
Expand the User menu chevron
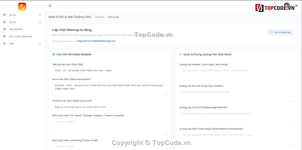pos(40,43)
